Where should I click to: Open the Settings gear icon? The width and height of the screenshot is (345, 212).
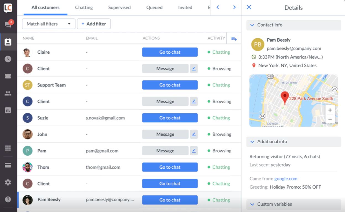point(8,182)
